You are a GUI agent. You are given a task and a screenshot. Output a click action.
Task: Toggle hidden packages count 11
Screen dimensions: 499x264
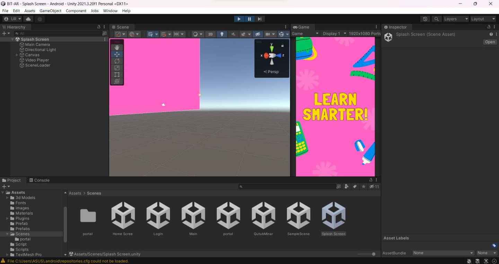click(374, 187)
